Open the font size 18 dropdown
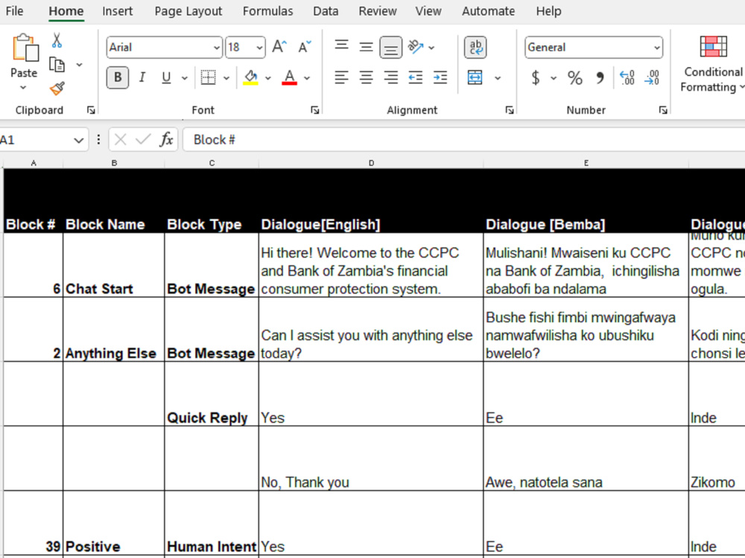Image resolution: width=745 pixels, height=558 pixels. pos(259,48)
